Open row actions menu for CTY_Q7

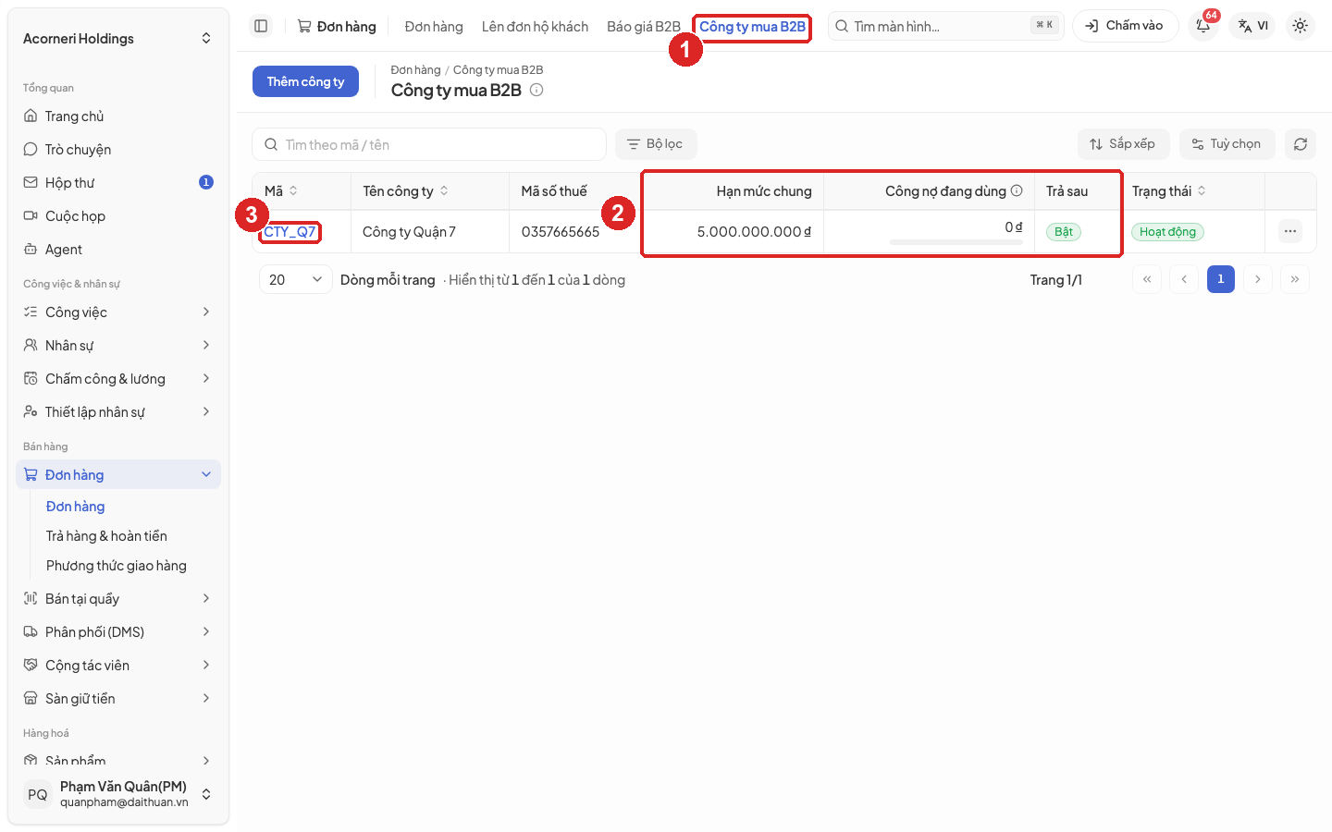pyautogui.click(x=1290, y=231)
